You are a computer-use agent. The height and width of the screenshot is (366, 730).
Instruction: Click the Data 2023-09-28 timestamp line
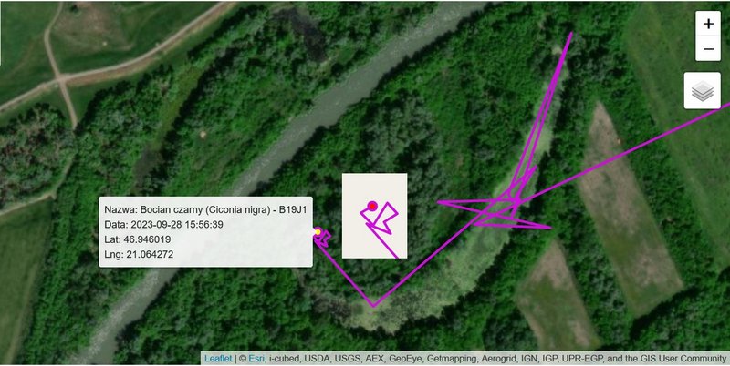point(163,224)
